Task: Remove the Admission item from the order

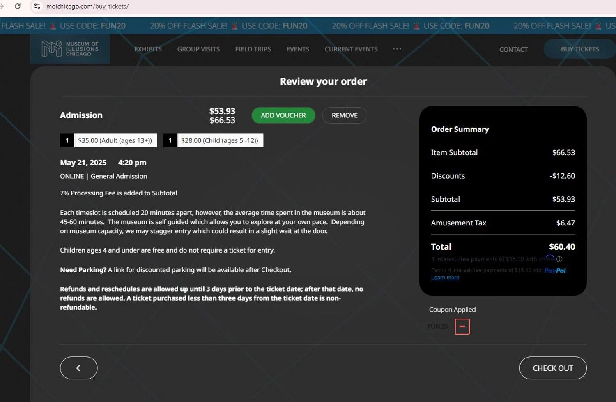Action: (x=345, y=115)
